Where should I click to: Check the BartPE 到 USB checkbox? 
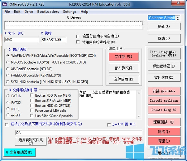coord(109,124)
